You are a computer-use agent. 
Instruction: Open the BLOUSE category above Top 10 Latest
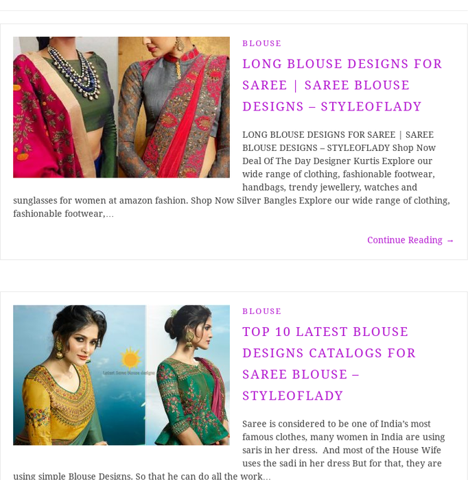click(262, 311)
